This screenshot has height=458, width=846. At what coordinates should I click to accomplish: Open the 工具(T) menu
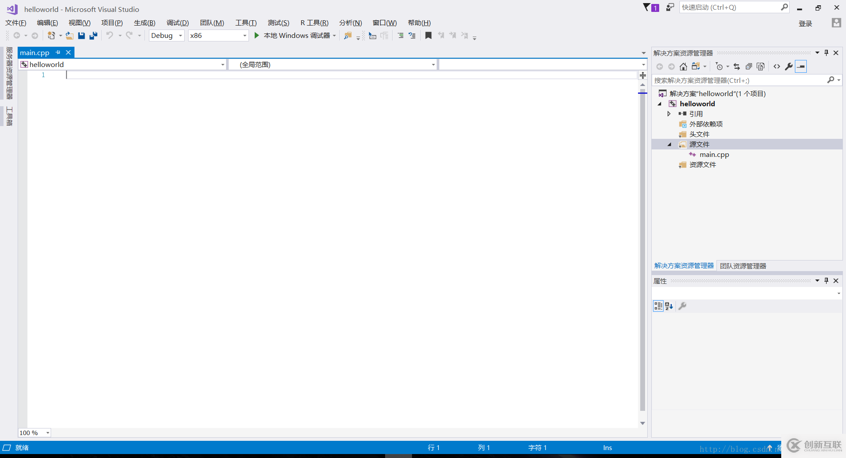(x=246, y=23)
